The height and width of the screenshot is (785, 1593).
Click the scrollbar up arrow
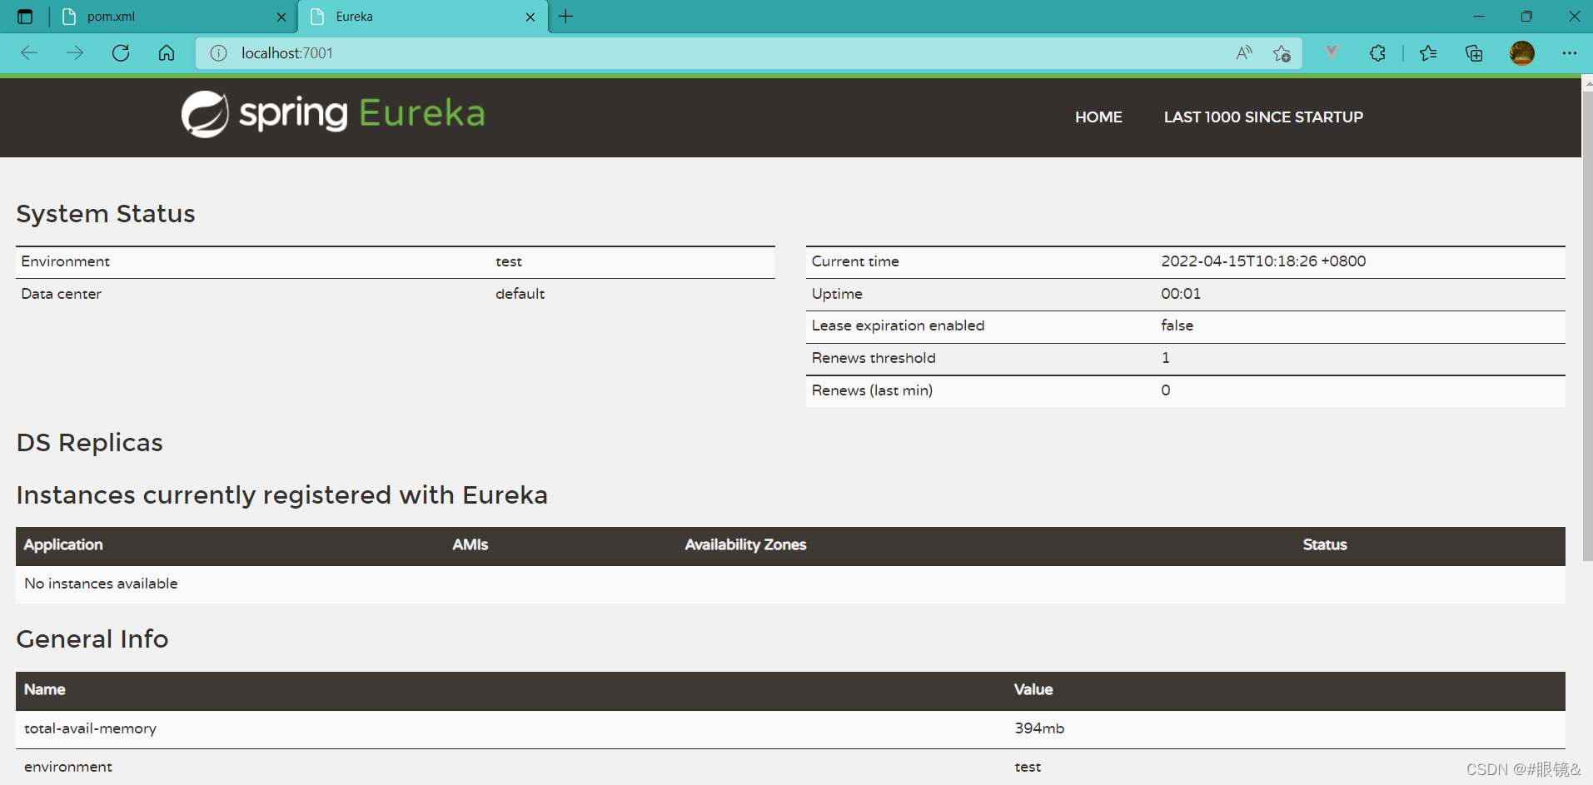[1587, 82]
